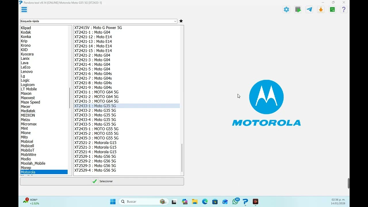This screenshot has width=368, height=207.
Task: Select Kyocera brand
Action: coord(27,54)
